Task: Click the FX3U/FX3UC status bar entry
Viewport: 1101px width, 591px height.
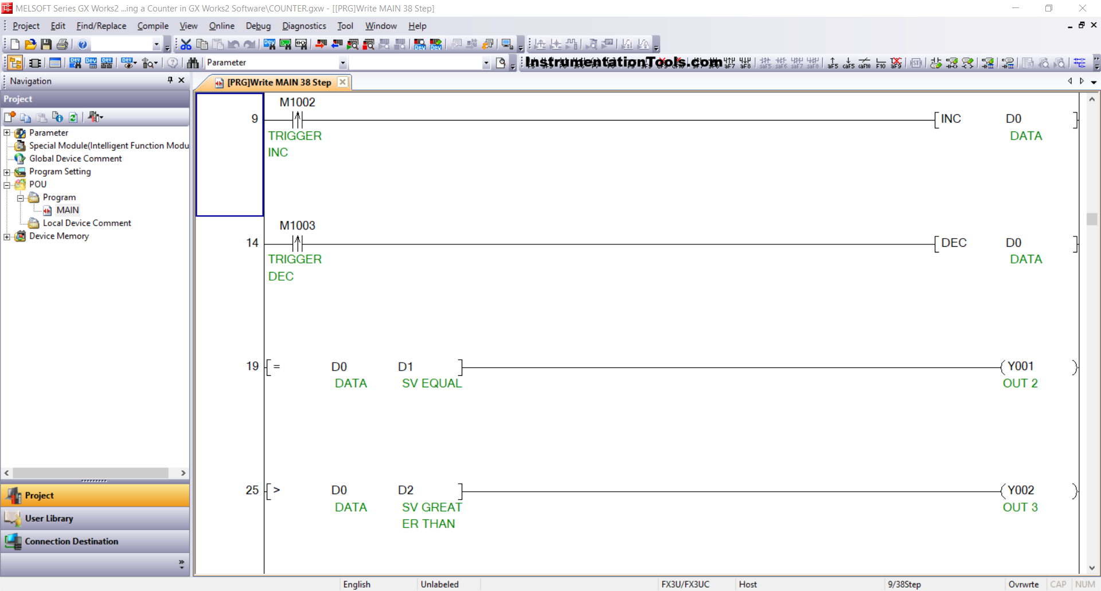Action: [685, 584]
